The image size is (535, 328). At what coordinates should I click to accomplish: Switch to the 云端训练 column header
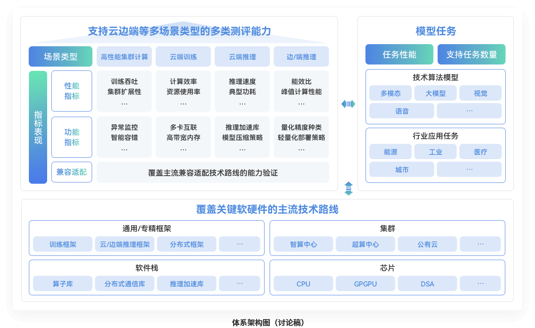coord(183,57)
